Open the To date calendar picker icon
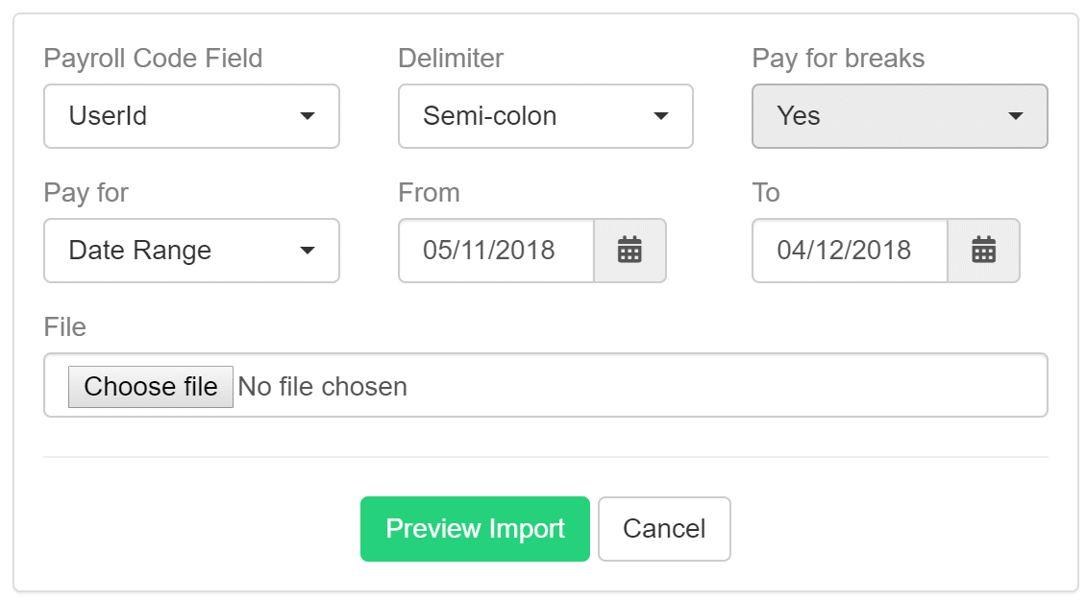This screenshot has width=1086, height=601. pos(983,250)
